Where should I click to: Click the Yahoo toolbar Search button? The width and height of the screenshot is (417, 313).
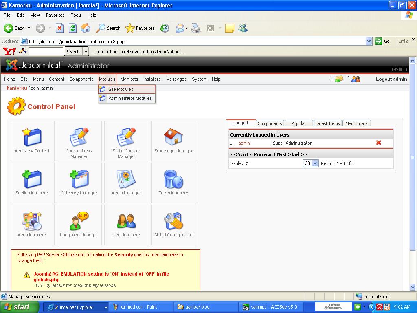tap(73, 52)
